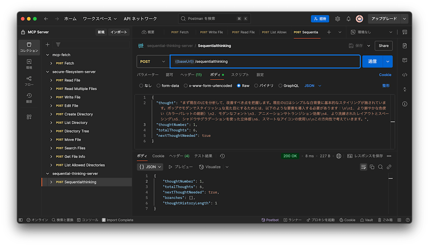This screenshot has width=429, height=246.
Task: Select the Raw body radio button
Action: [239, 86]
